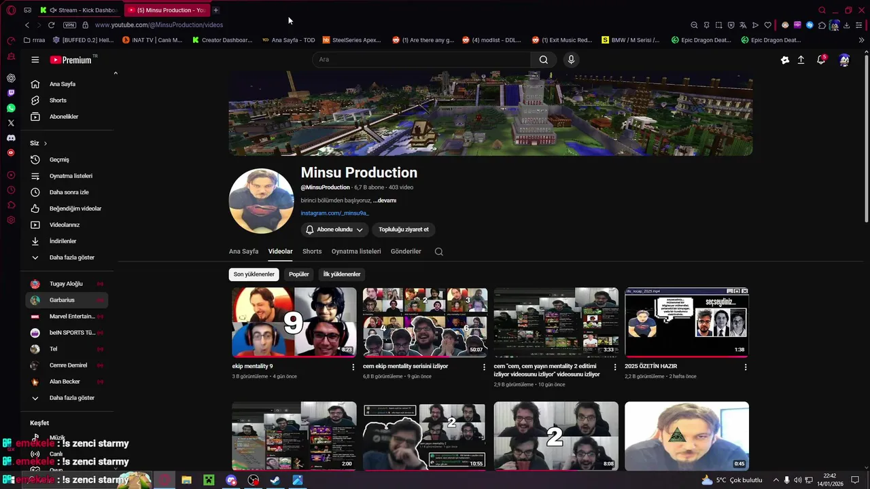Reload the page with the refresh icon
The width and height of the screenshot is (870, 489).
click(x=51, y=25)
